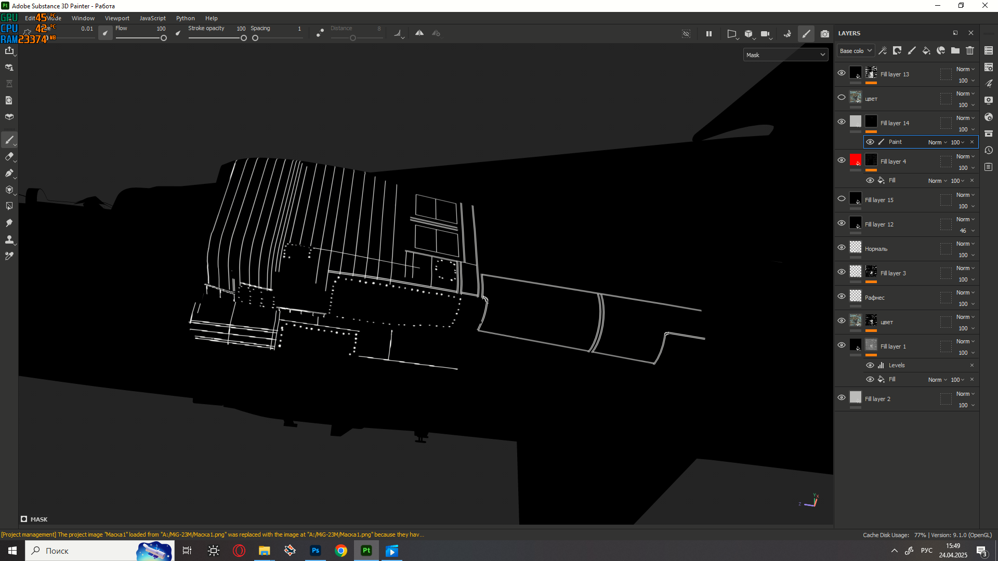Screen dimensions: 998x561
Task: Click the Spacing slider handle
Action: pos(255,38)
